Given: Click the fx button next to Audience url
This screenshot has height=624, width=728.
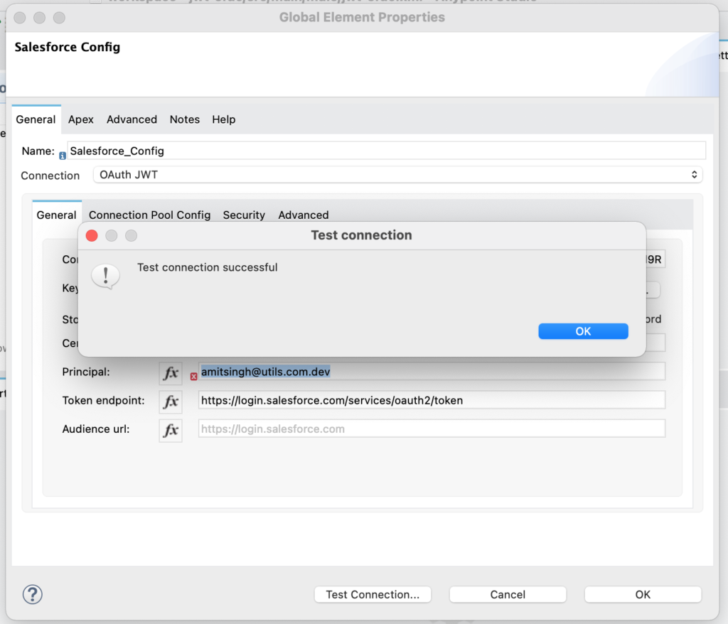Looking at the screenshot, I should pos(171,430).
